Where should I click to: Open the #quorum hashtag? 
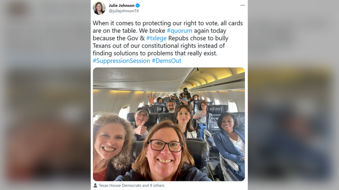click(x=180, y=31)
